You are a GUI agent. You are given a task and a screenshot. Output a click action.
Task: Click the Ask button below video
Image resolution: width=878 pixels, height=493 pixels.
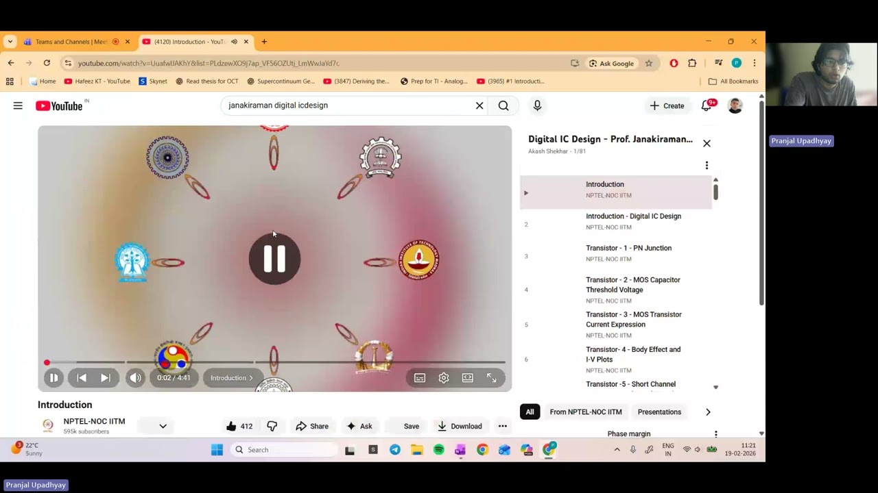coord(359,426)
